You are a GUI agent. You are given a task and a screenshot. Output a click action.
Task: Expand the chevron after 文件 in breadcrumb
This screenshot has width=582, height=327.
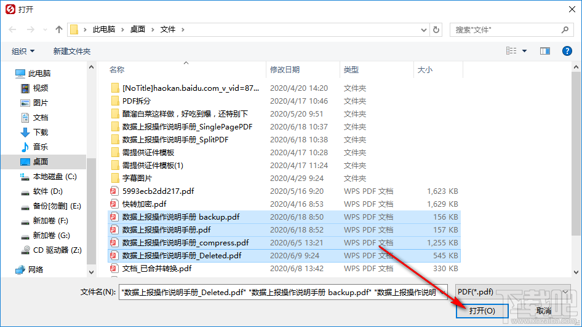(183, 29)
